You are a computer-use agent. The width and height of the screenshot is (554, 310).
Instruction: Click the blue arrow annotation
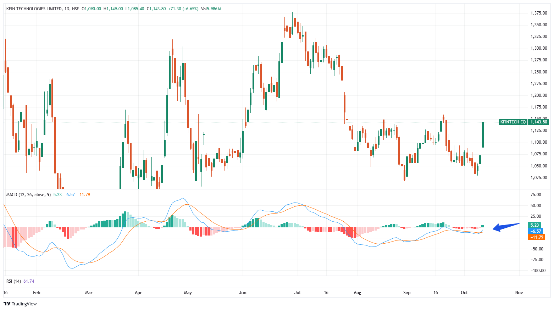(x=506, y=227)
